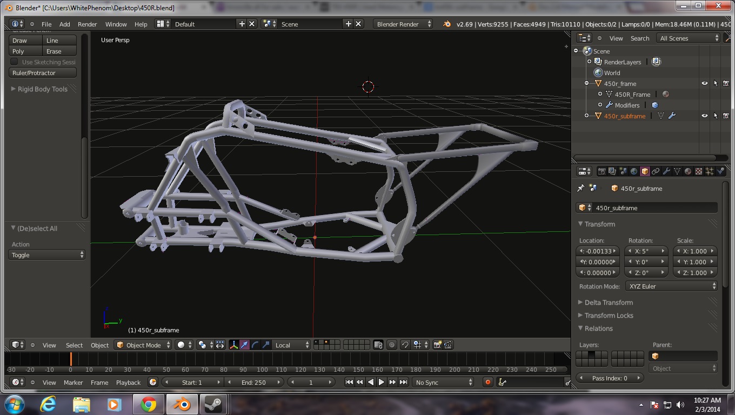Viewport: 735px width, 415px height.
Task: Click the wrench icon beside 450r_subframe row
Action: 672,116
